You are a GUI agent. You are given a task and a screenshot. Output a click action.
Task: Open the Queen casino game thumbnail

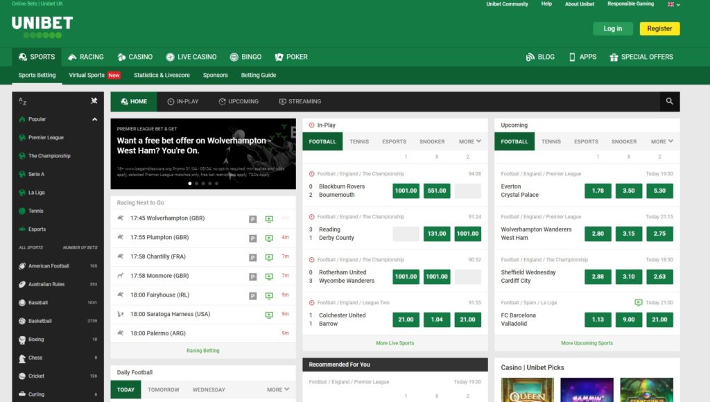(527, 390)
